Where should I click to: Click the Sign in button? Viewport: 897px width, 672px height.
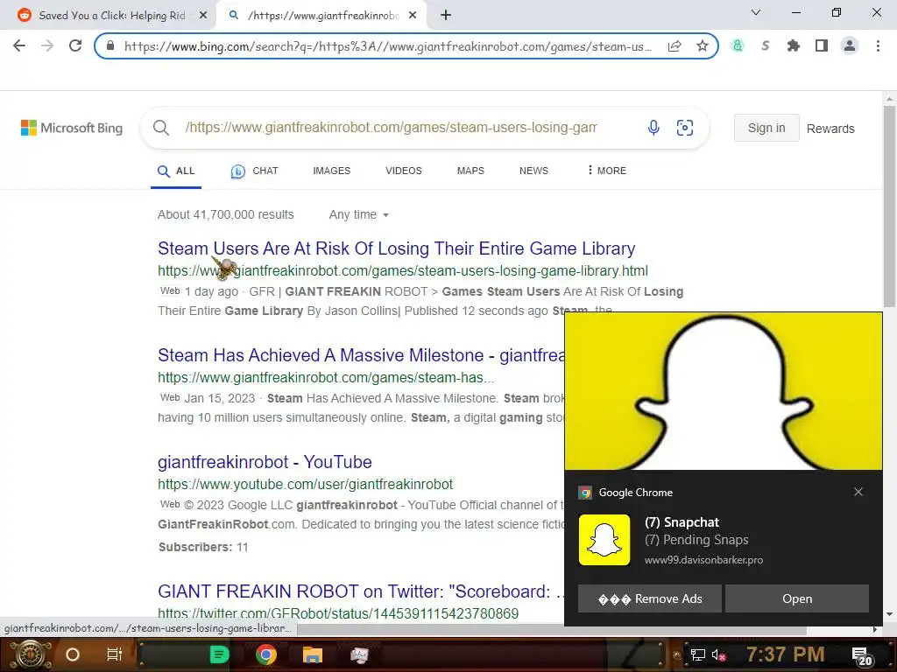point(766,128)
